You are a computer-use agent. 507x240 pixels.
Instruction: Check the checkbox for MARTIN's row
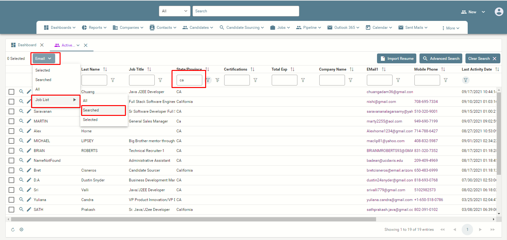click(11, 121)
